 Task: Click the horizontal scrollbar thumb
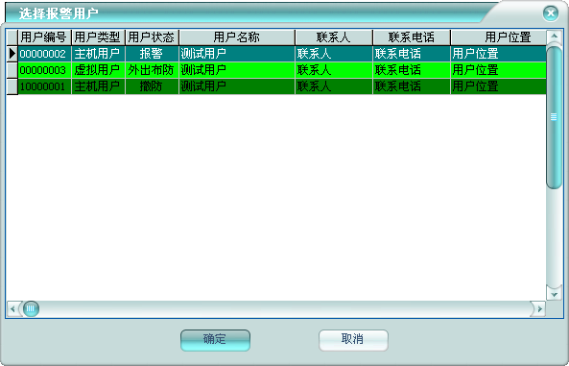[x=31, y=309]
